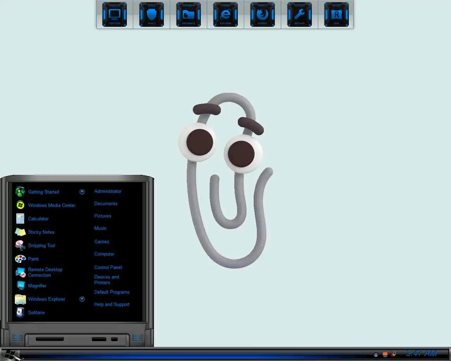Open Games from the Start menu
This screenshot has height=361, width=451.
[x=101, y=241]
